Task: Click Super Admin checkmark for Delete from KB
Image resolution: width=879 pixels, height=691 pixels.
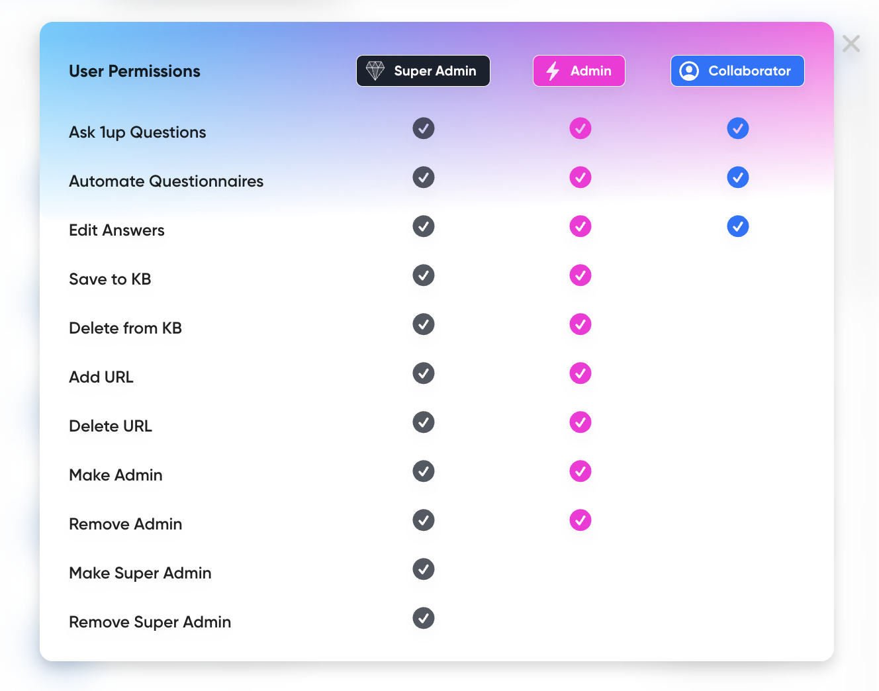Action: point(424,324)
